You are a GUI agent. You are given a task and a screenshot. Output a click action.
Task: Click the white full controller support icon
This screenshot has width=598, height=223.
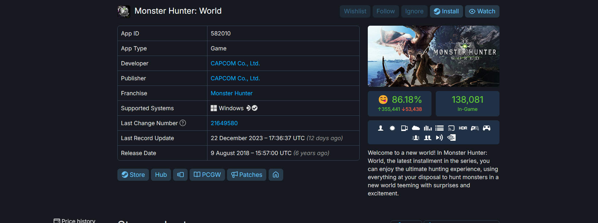486,128
